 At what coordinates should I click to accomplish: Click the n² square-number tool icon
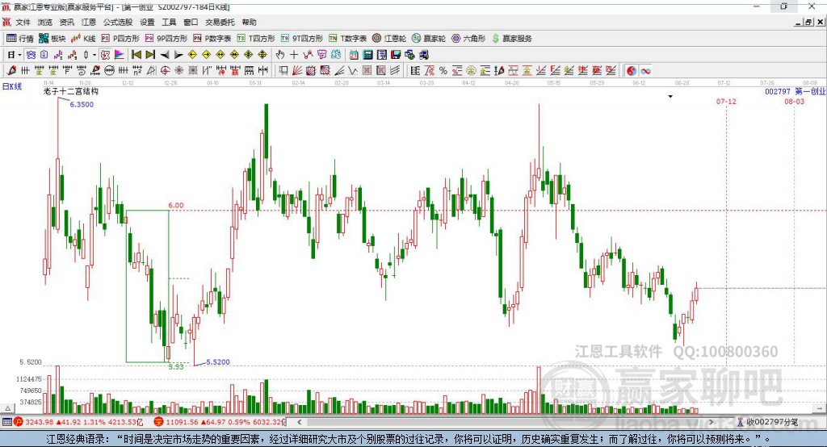[x=137, y=71]
